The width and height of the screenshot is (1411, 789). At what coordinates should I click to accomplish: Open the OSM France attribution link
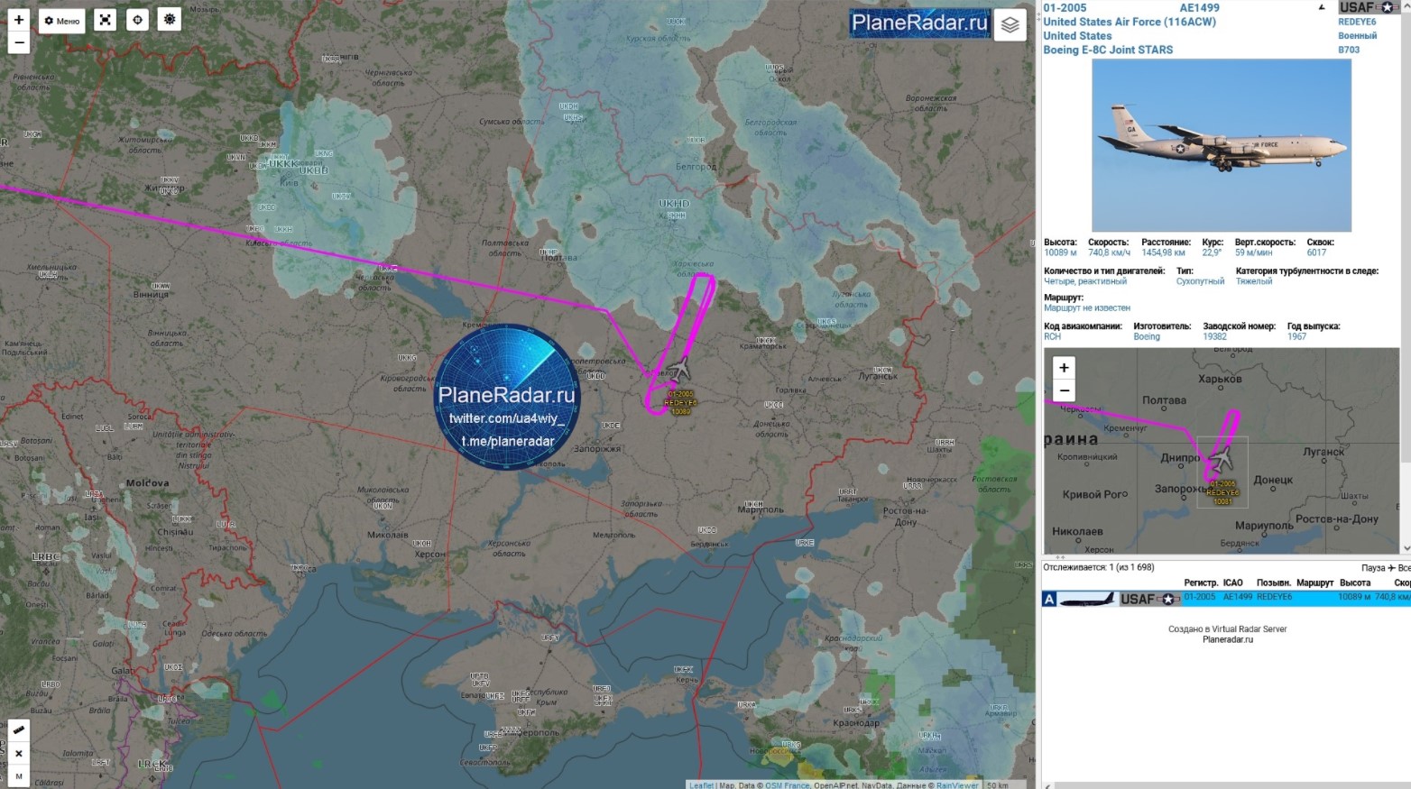point(788,784)
